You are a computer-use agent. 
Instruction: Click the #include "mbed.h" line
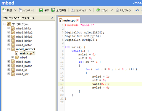tap(79, 25)
